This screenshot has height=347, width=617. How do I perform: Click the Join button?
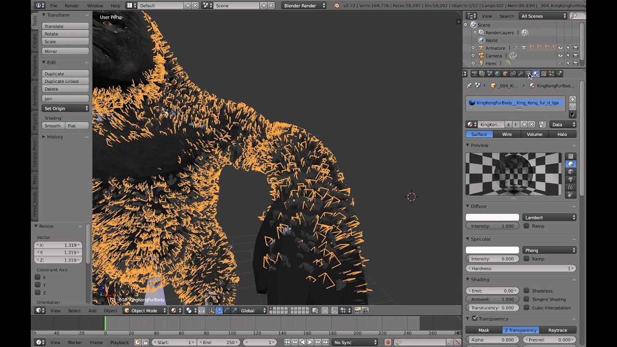point(66,98)
